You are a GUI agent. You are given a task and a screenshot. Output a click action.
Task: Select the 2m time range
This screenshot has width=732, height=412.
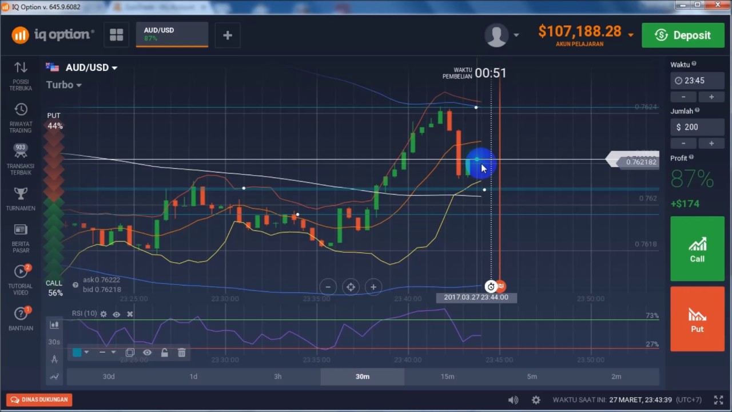616,377
